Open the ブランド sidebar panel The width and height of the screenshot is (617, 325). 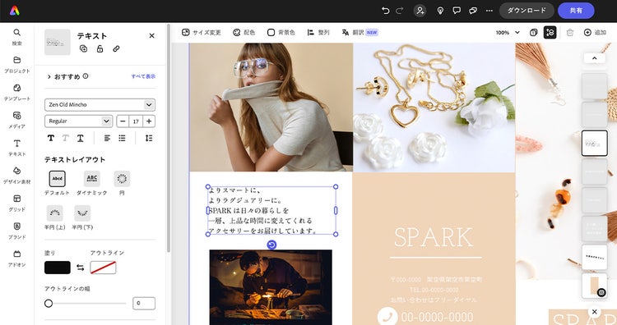point(17,231)
